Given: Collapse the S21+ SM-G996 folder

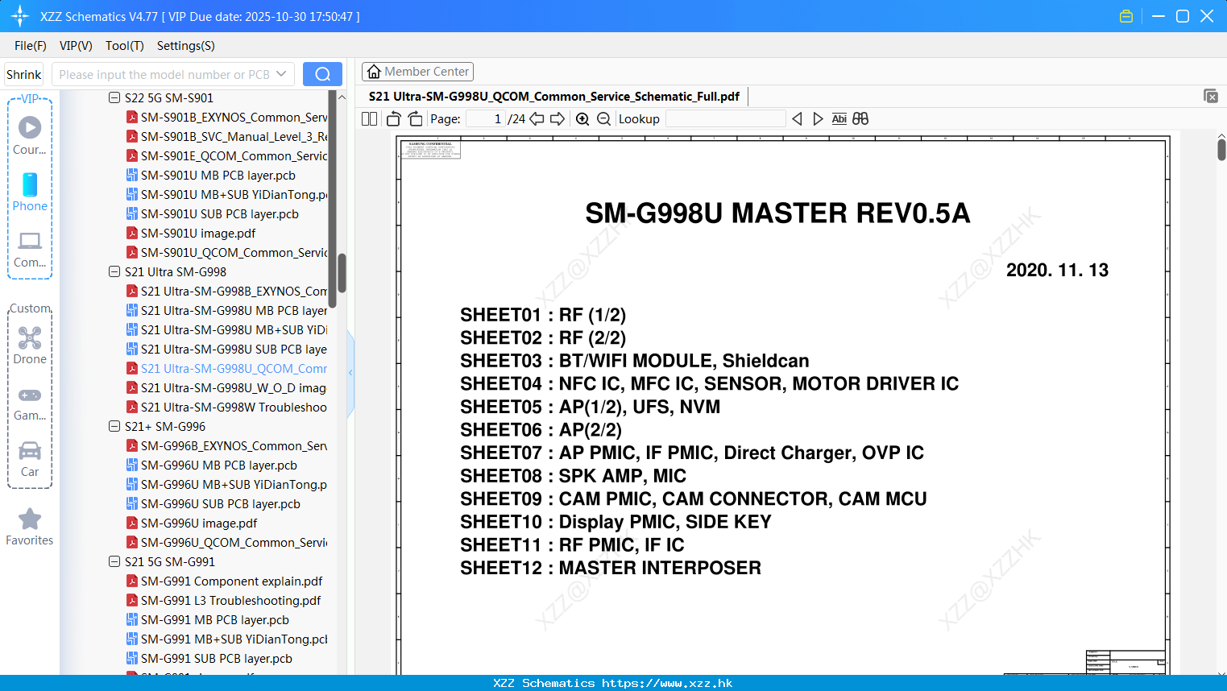Looking at the screenshot, I should click(x=114, y=426).
